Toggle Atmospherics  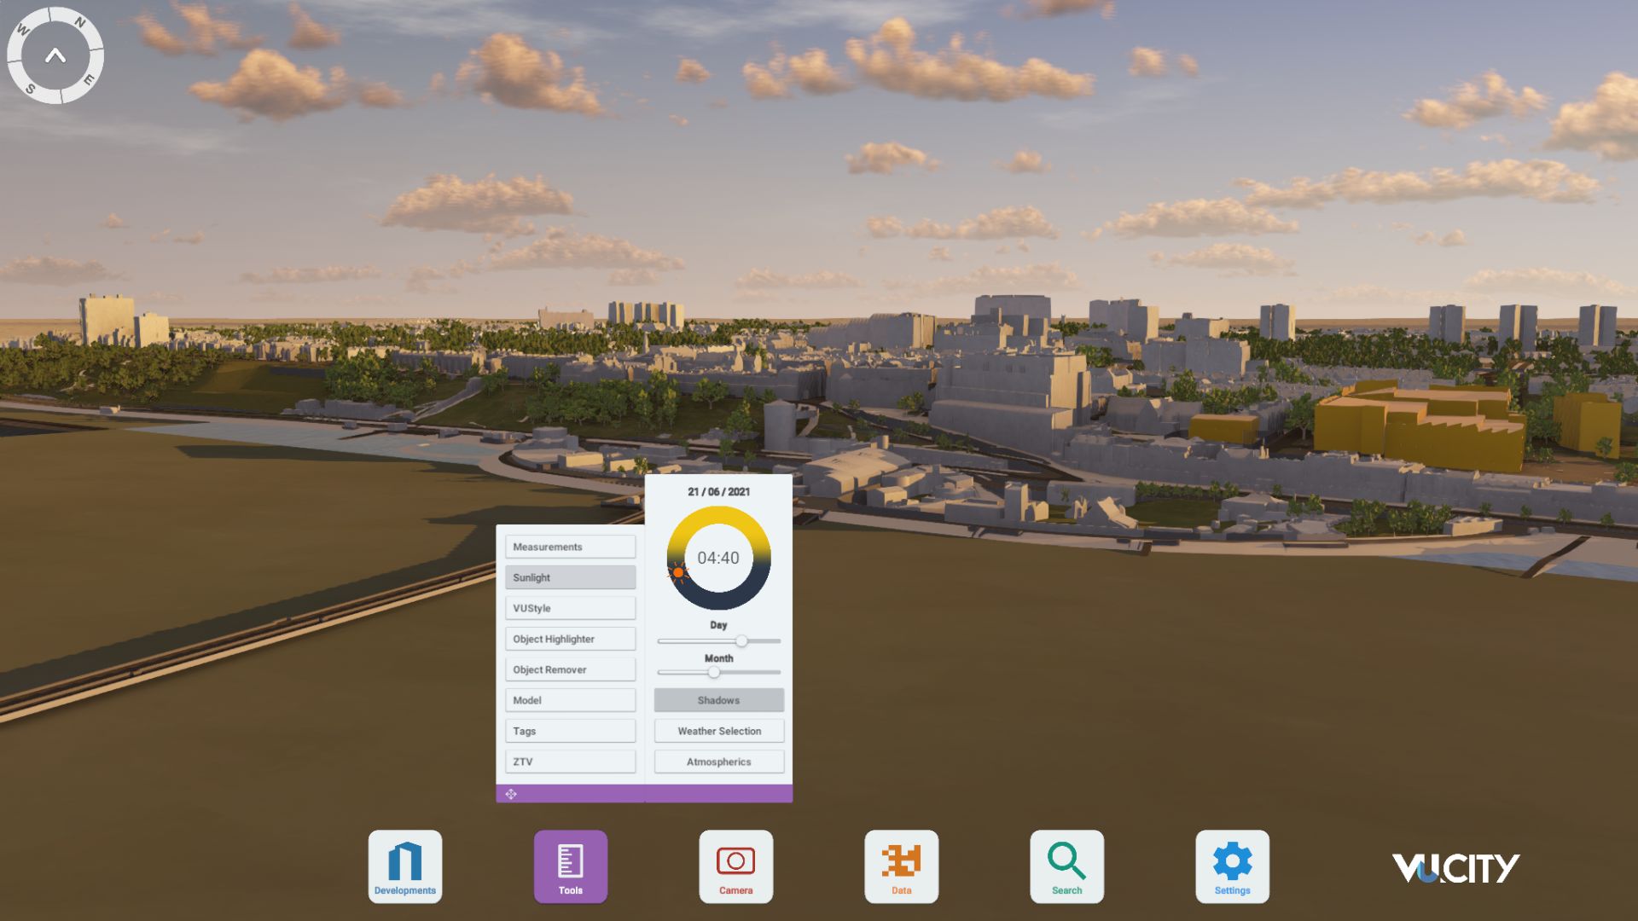tap(718, 762)
